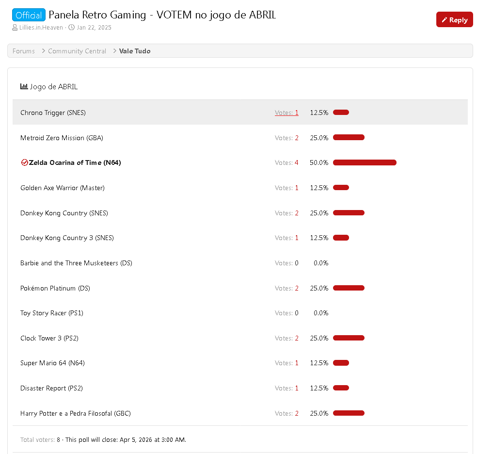Go to Forums breadcrumb

point(24,51)
